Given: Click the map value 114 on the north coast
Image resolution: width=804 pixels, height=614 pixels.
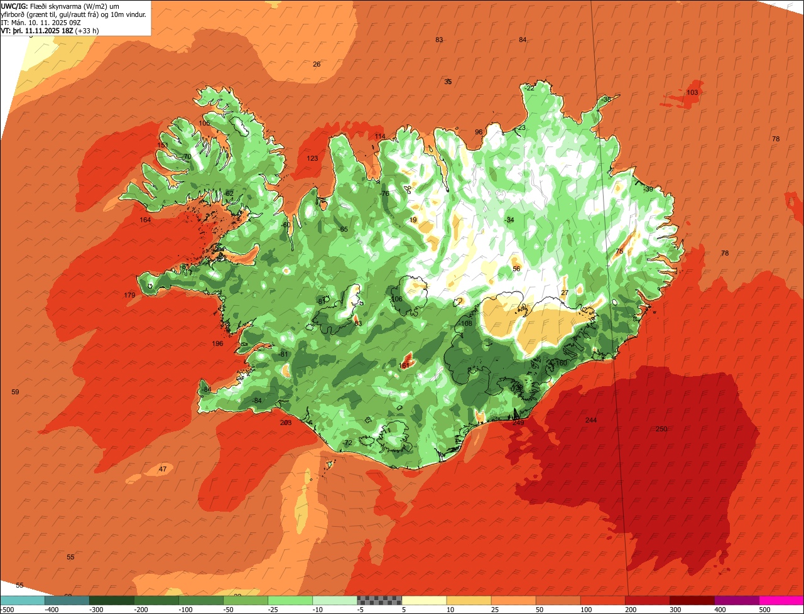Looking at the screenshot, I should click(x=380, y=136).
